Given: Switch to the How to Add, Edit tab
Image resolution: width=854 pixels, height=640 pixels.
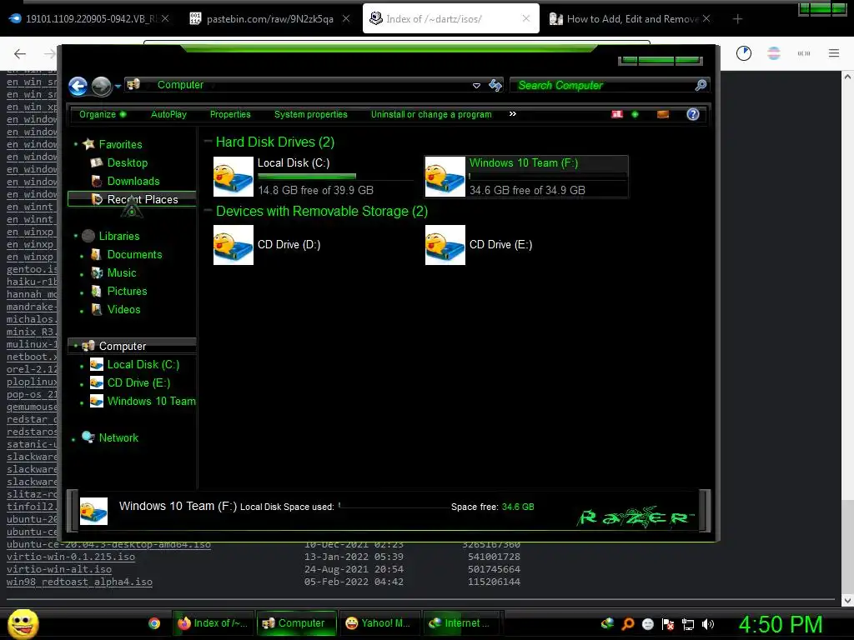Looking at the screenshot, I should (x=632, y=19).
